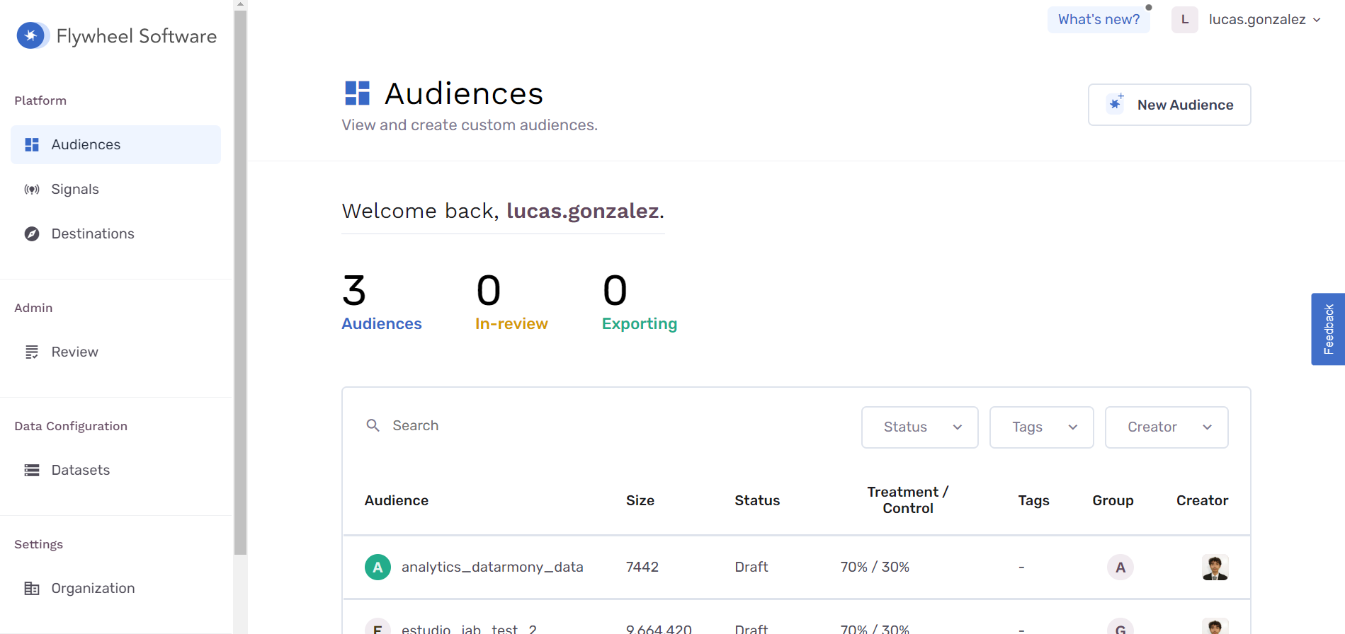Expand the Status filter dropdown
This screenshot has width=1345, height=634.
coord(919,427)
